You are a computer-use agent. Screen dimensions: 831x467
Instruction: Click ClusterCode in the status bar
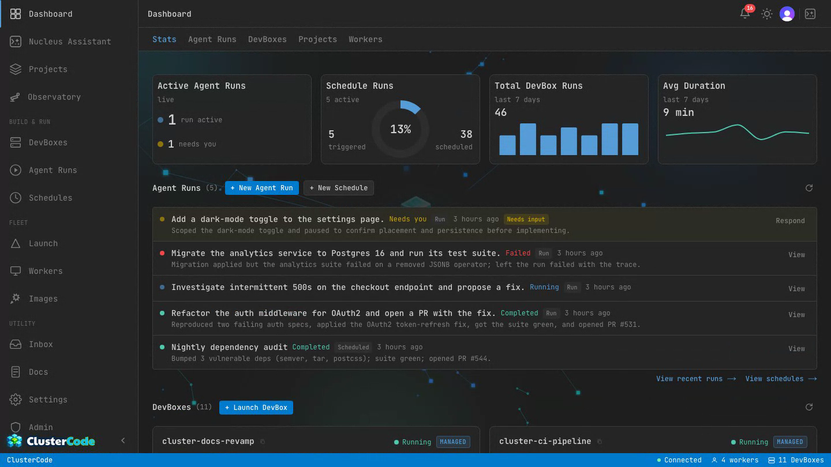[x=29, y=460]
